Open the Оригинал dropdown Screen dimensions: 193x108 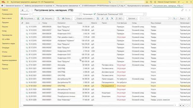[132, 18]
